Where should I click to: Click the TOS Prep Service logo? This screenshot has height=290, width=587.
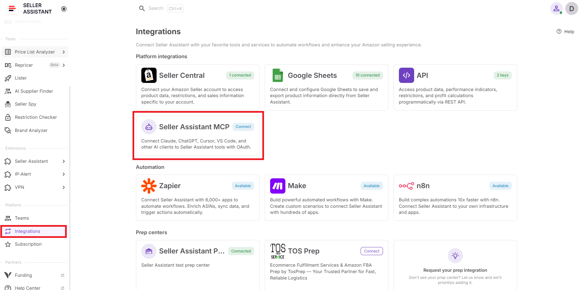pyautogui.click(x=278, y=251)
